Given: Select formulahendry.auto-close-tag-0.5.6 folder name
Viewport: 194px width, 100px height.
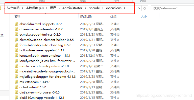Looking at the screenshot, I should 45,45.
